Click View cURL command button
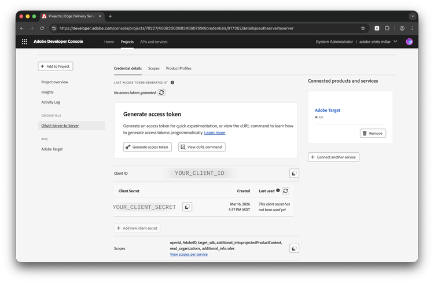 pyautogui.click(x=201, y=147)
